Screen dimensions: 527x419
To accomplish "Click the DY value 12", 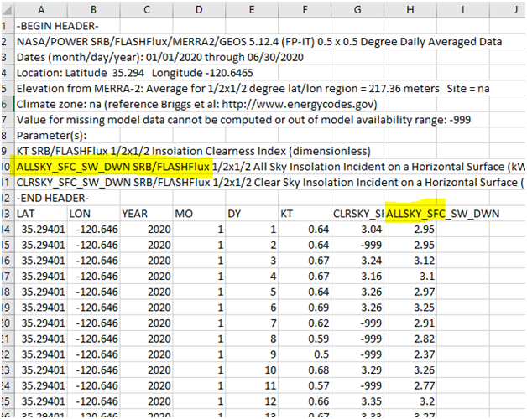I will coord(252,401).
